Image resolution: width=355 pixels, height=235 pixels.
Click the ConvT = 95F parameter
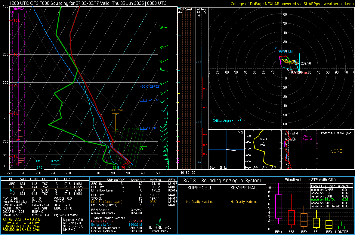point(41,205)
